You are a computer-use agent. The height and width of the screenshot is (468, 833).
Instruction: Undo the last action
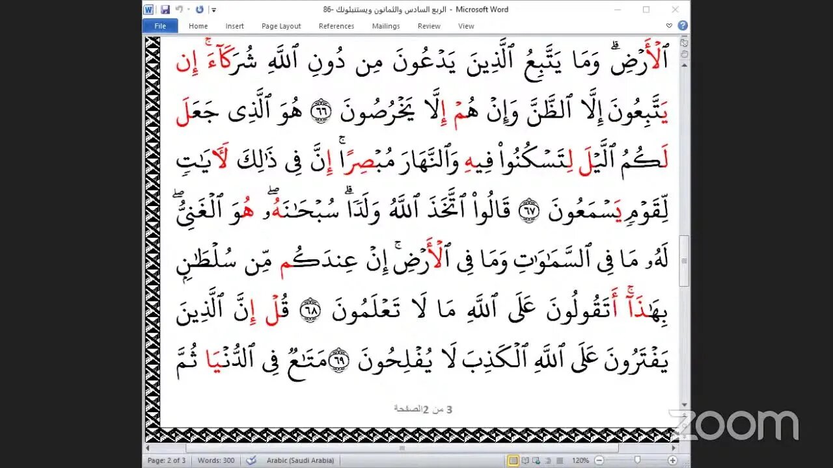click(178, 10)
